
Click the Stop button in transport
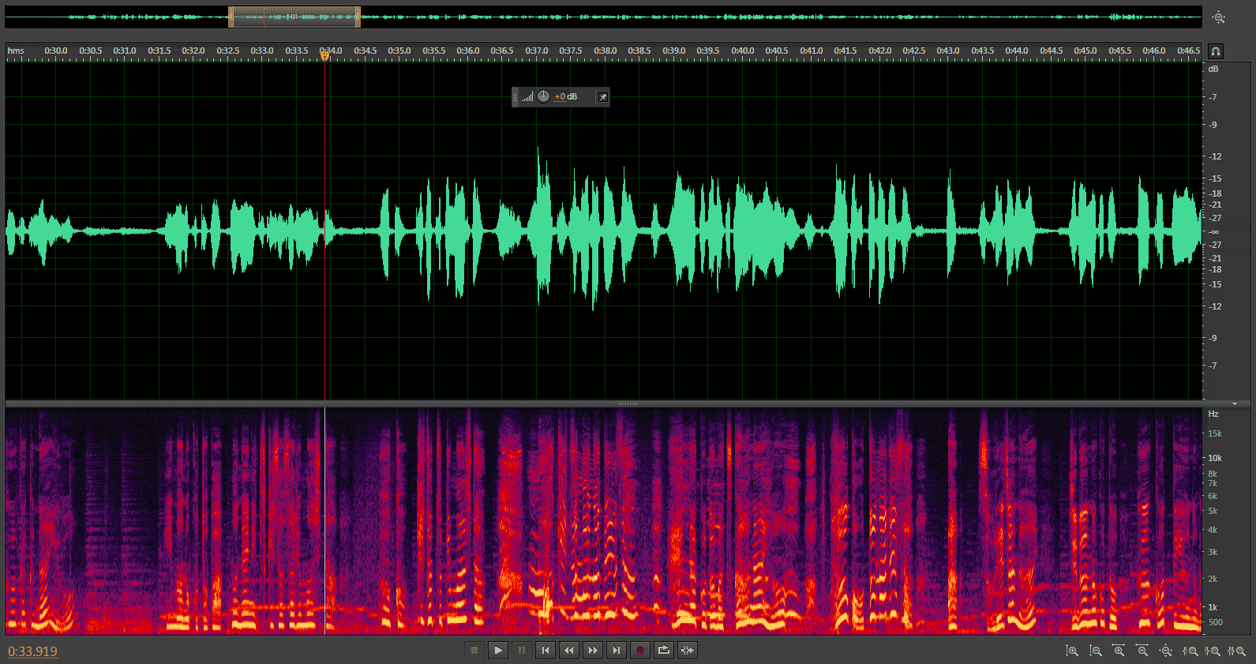[x=474, y=651]
